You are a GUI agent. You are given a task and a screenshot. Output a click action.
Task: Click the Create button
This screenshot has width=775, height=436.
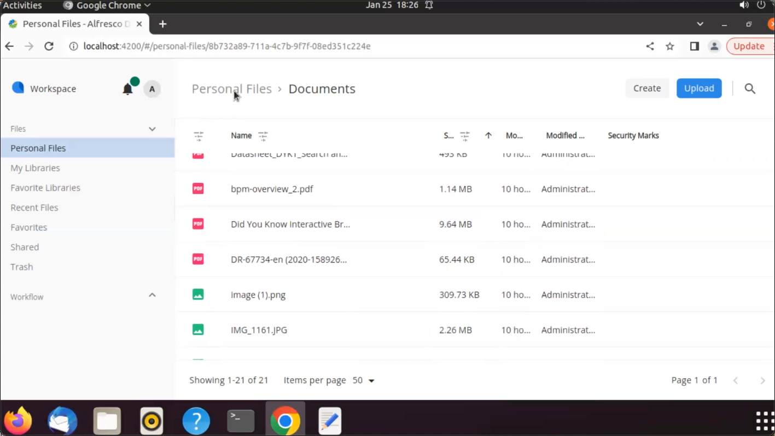(x=646, y=88)
